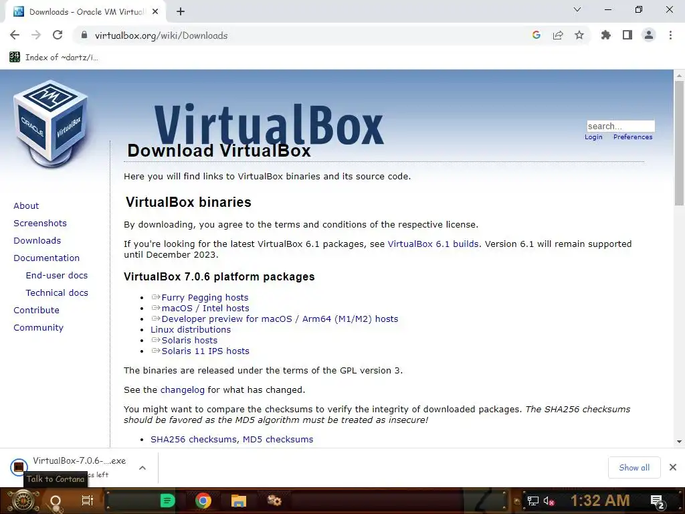Share this page using the share icon

558,35
